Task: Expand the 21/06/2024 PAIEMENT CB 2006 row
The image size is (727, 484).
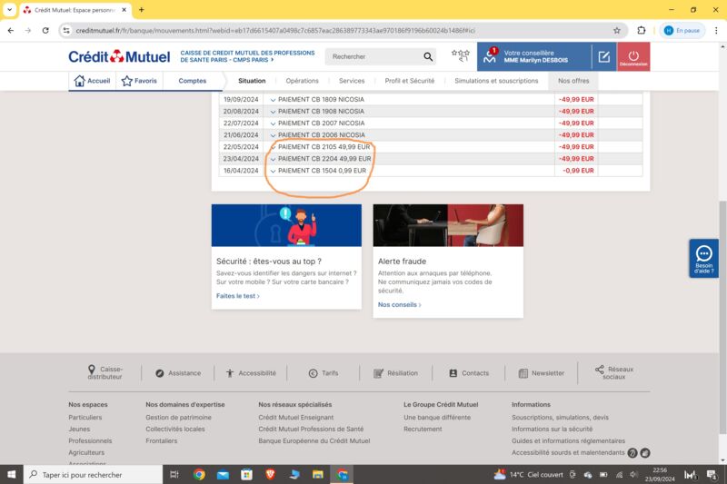Action: [273, 135]
